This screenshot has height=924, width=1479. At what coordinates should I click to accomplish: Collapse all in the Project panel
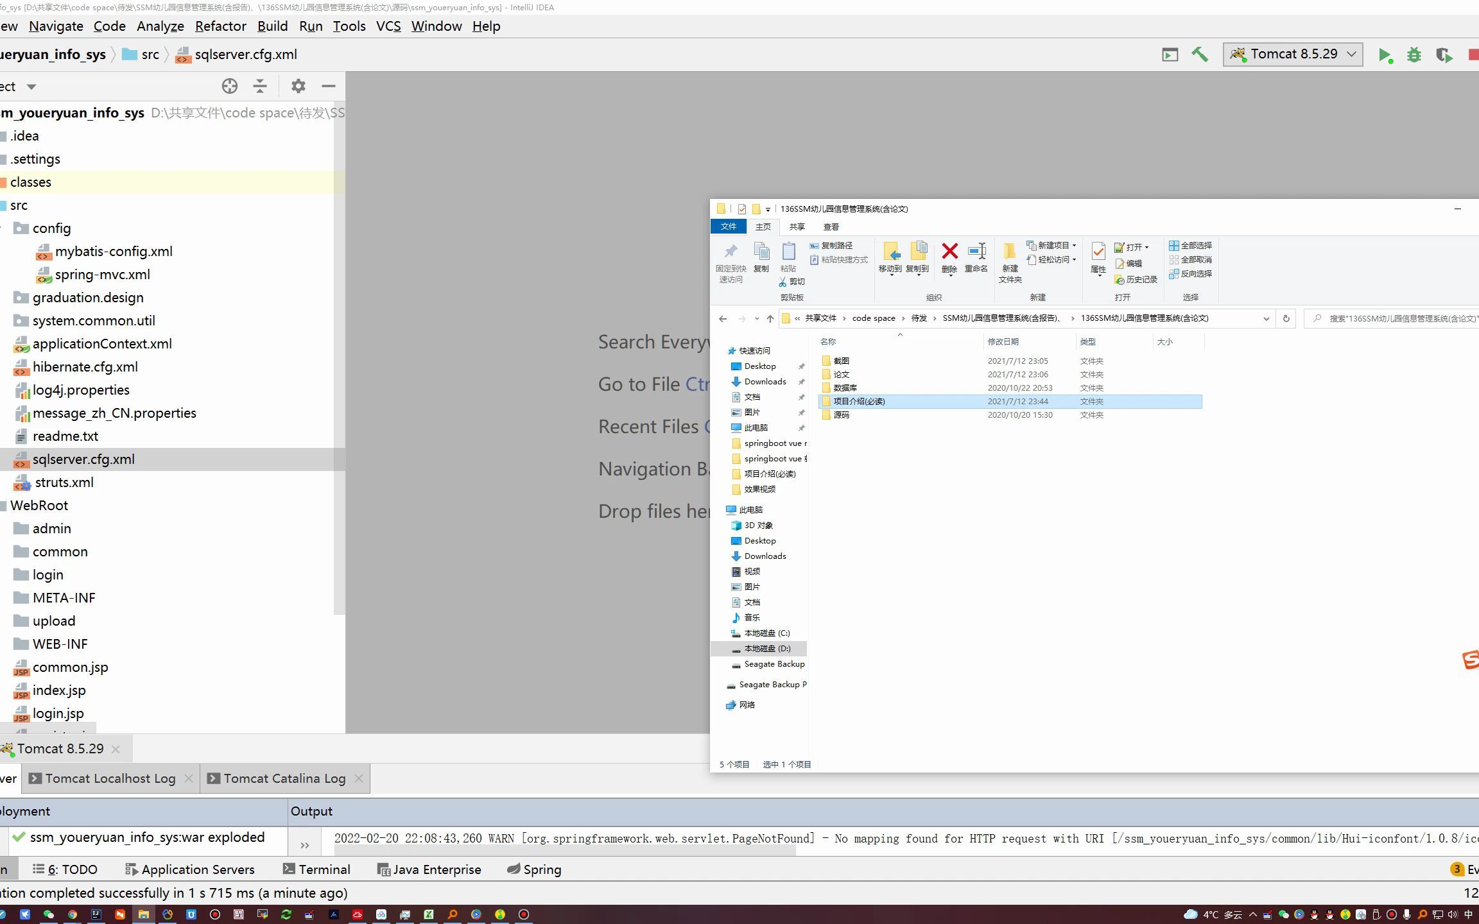tap(259, 86)
